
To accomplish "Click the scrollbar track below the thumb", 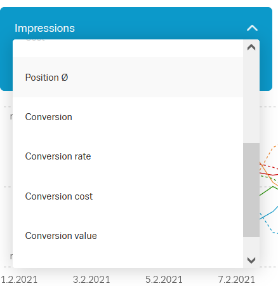I will coord(251,245).
